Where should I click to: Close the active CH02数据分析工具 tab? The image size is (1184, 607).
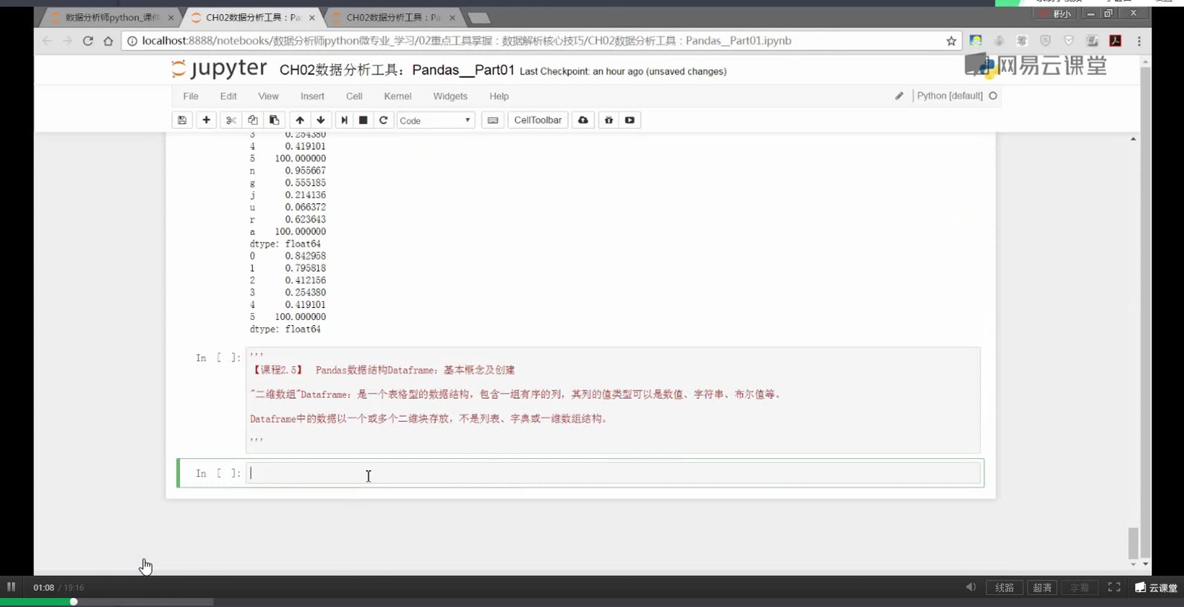click(x=312, y=17)
